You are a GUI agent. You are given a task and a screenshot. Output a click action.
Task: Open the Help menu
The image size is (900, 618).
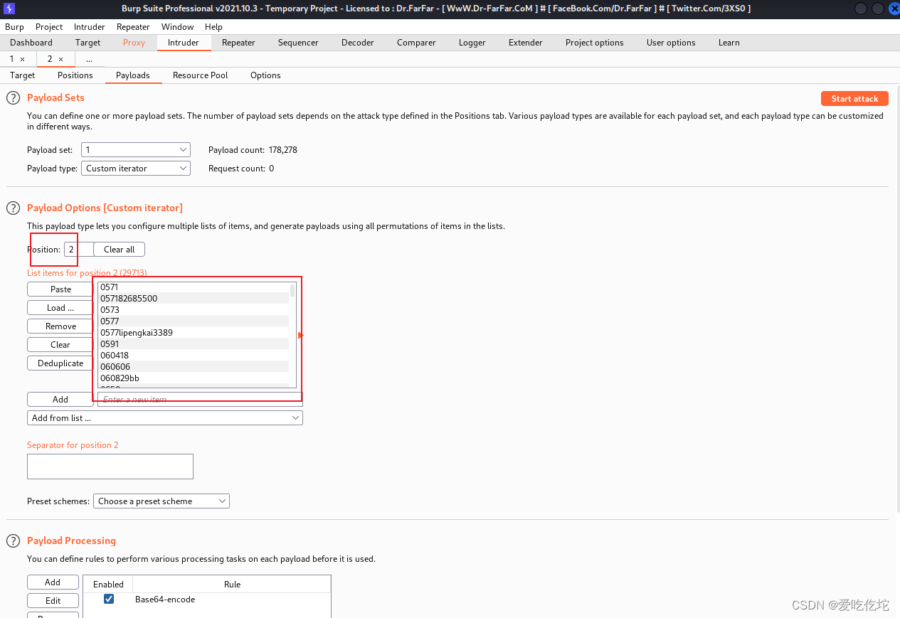coord(213,26)
